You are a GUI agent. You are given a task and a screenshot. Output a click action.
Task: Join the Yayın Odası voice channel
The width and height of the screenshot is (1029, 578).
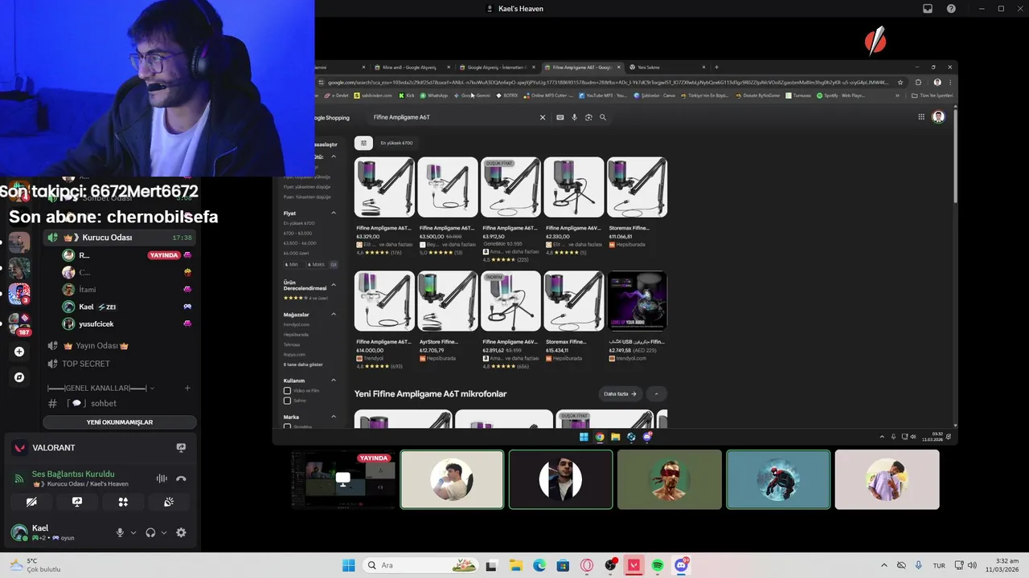(x=96, y=346)
